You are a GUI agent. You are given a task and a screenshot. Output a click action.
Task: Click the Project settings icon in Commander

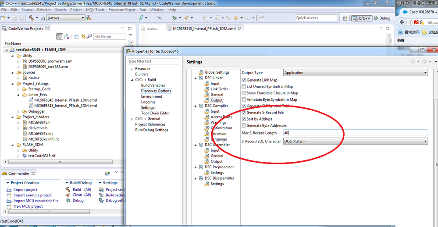click(x=101, y=189)
